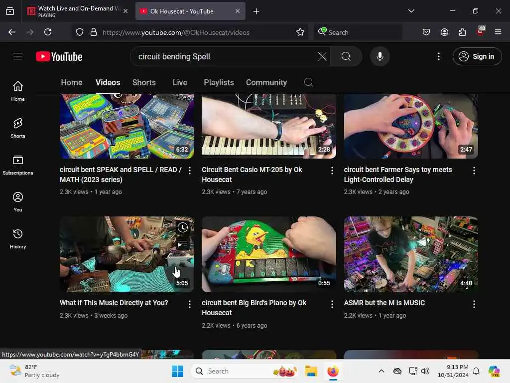Viewport: 510px width, 383px height.
Task: Open the YouTube guide hamburger menu
Action: pyautogui.click(x=18, y=56)
